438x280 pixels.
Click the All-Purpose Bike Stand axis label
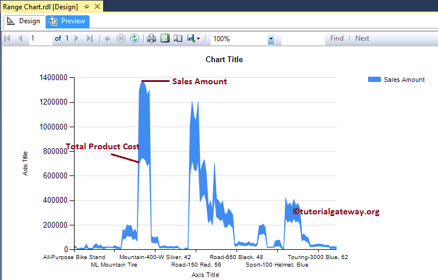click(74, 257)
